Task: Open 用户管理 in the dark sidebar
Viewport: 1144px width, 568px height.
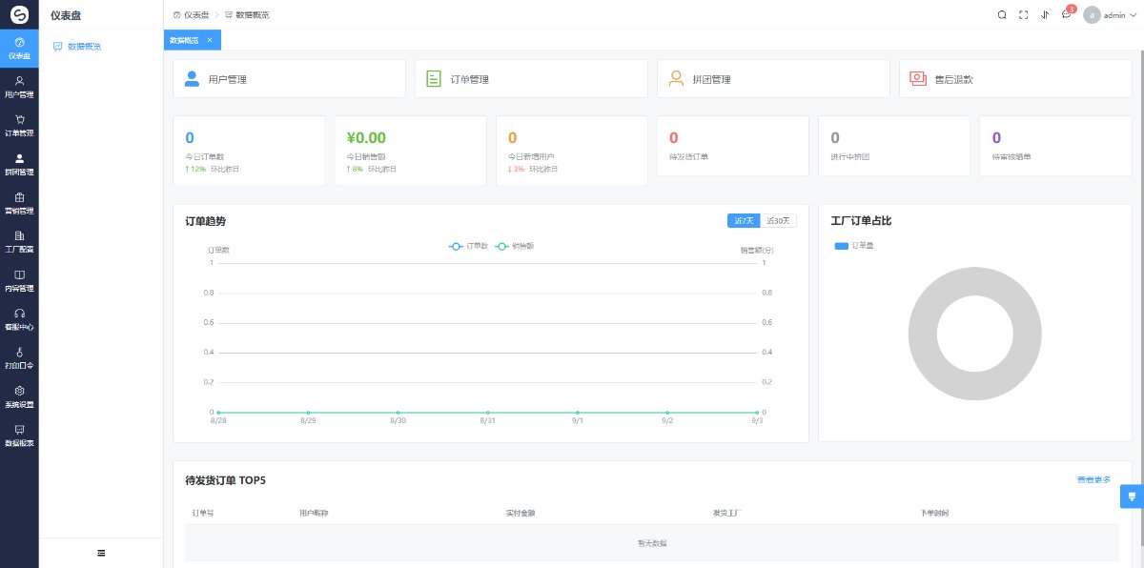Action: point(19,87)
